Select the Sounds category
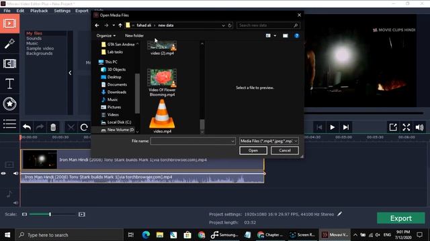430x241 pixels. pos(34,38)
